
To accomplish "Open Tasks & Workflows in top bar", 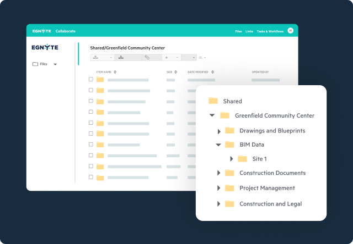I will [x=270, y=31].
